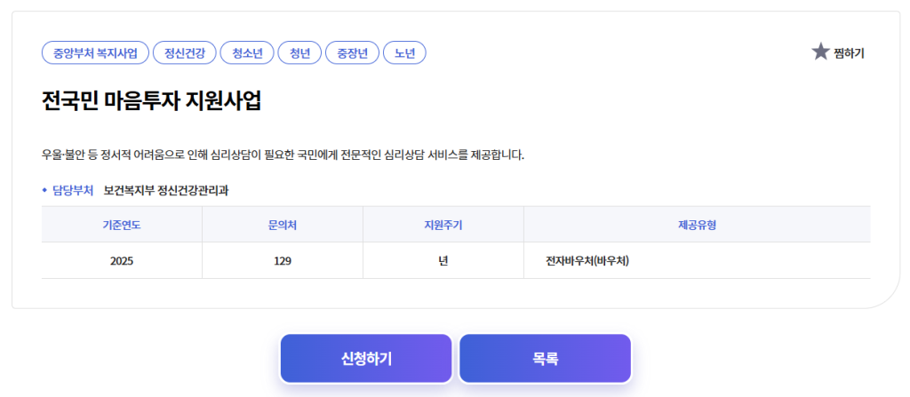This screenshot has height=397, width=910.
Task: Select the 지원주기 column header
Action: (x=443, y=225)
